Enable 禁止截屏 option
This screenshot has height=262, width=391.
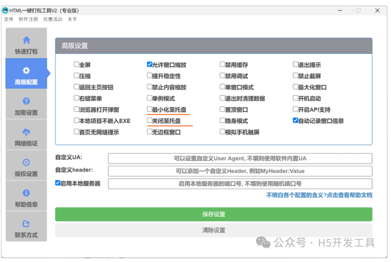pos(295,76)
